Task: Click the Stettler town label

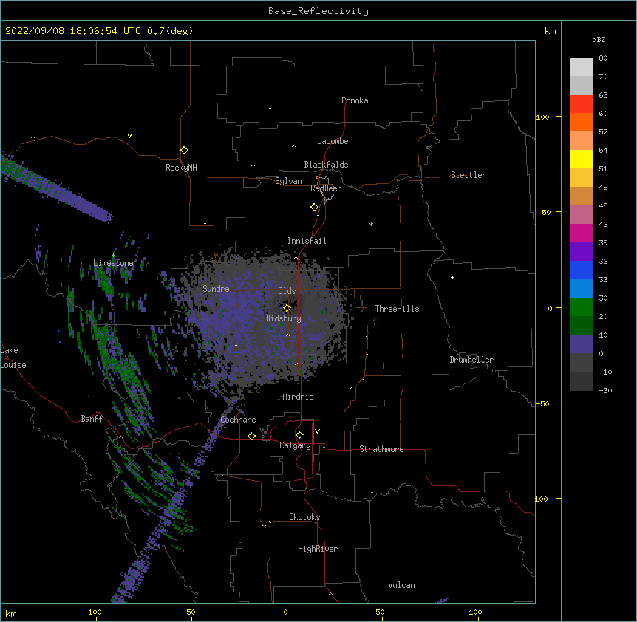Action: coord(469,175)
